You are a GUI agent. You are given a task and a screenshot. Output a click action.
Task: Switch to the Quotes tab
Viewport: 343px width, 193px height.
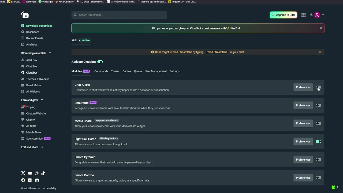pyautogui.click(x=127, y=71)
